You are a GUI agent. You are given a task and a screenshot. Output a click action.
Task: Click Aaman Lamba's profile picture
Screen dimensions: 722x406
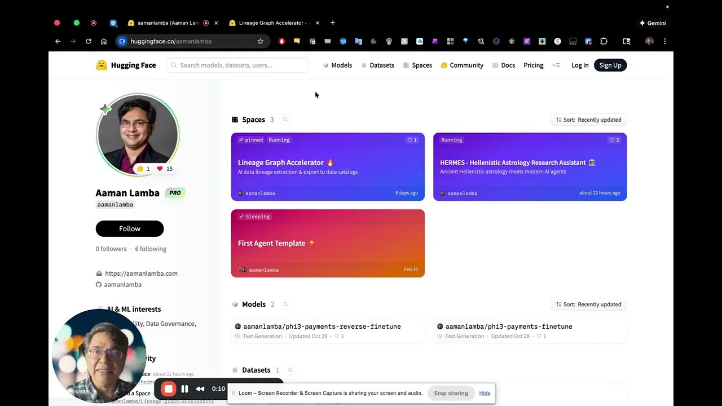pyautogui.click(x=138, y=135)
